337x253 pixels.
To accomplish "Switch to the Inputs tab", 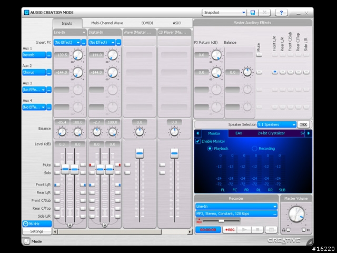I will pyautogui.click(x=67, y=23).
